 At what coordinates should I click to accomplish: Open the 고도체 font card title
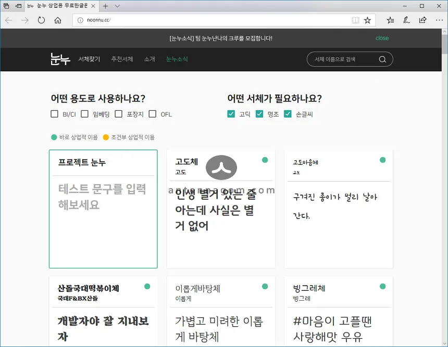point(186,162)
